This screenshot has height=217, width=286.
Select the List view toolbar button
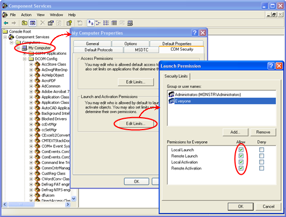click(106, 23)
